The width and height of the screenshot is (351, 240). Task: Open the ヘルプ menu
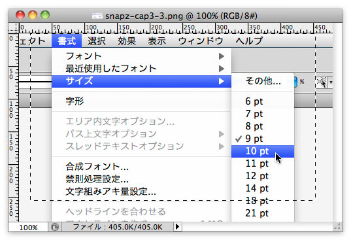point(249,41)
